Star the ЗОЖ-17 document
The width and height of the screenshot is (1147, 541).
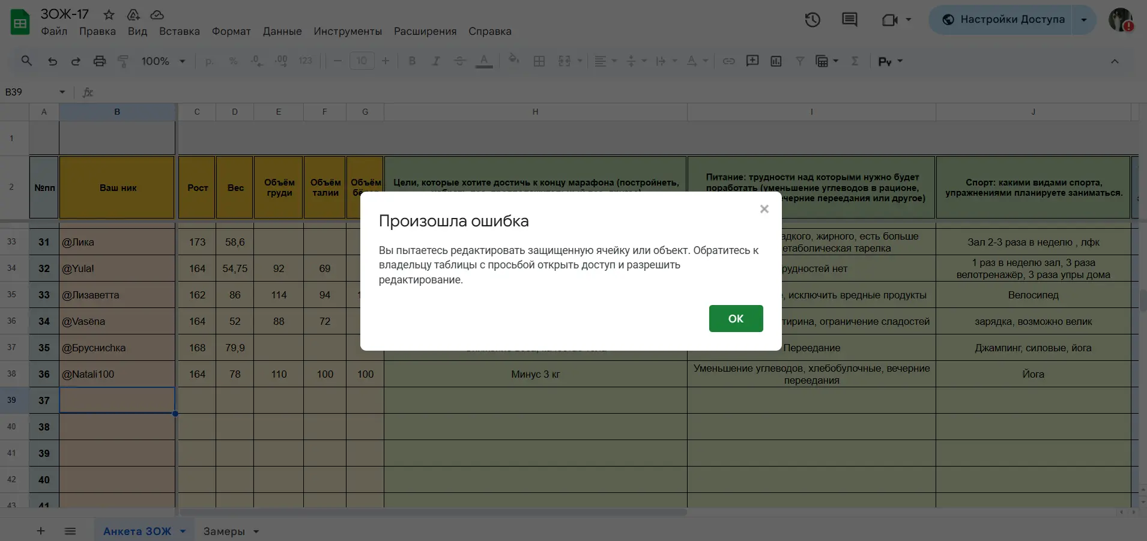click(109, 14)
